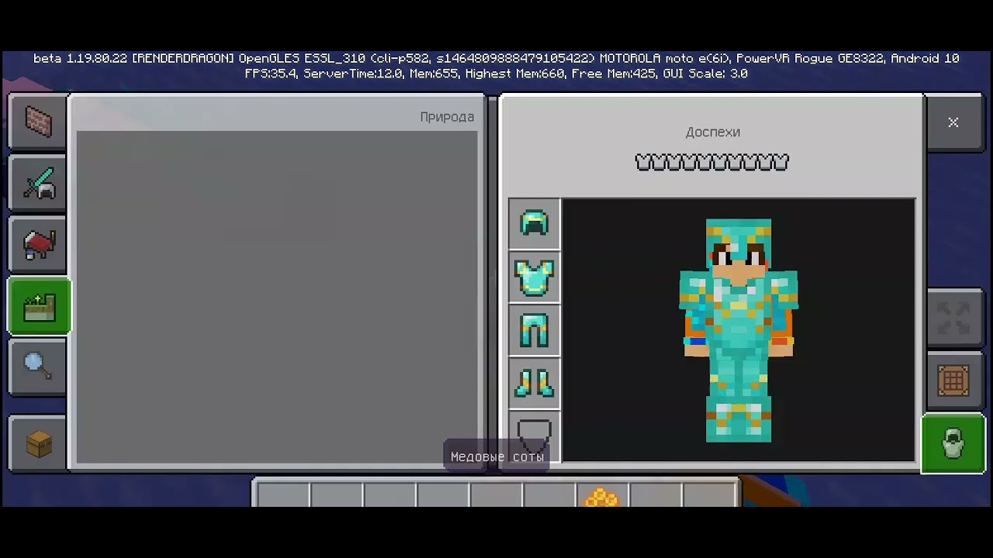The width and height of the screenshot is (993, 558).
Task: Open the search tab with magnifying glass
Action: pos(39,367)
